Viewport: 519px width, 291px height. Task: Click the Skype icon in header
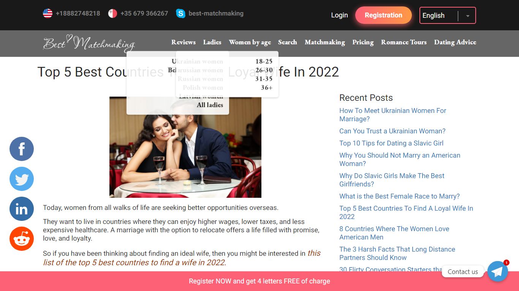click(180, 13)
